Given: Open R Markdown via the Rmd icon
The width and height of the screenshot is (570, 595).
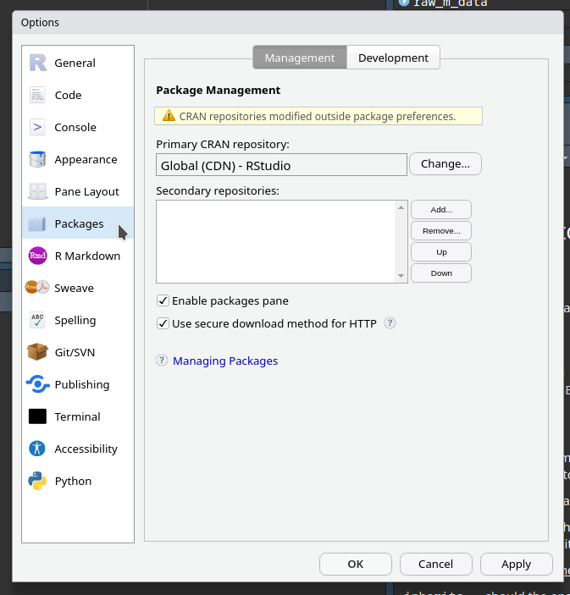Looking at the screenshot, I should click(x=37, y=256).
